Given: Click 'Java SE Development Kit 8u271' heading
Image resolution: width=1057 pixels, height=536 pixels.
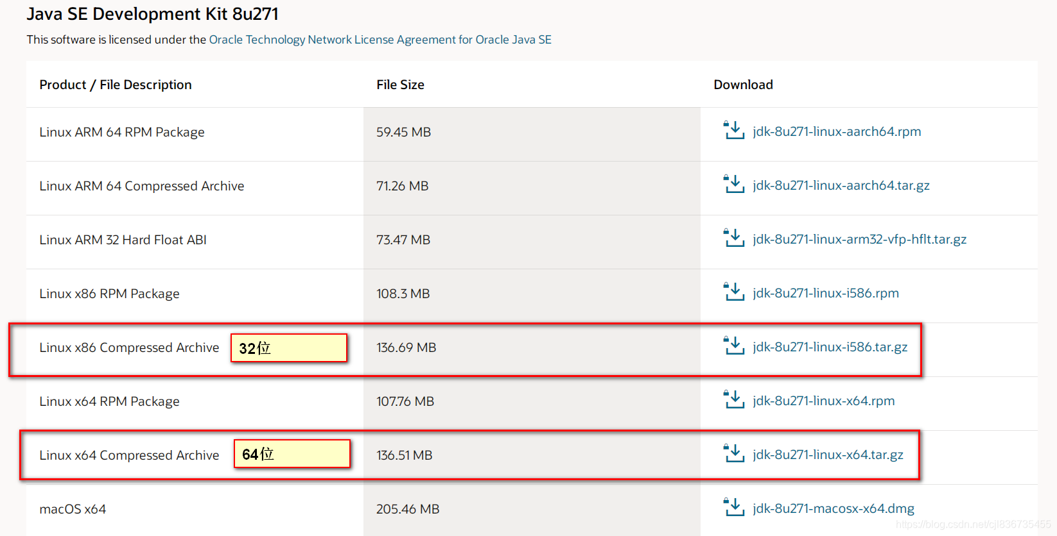Looking at the screenshot, I should [x=153, y=13].
